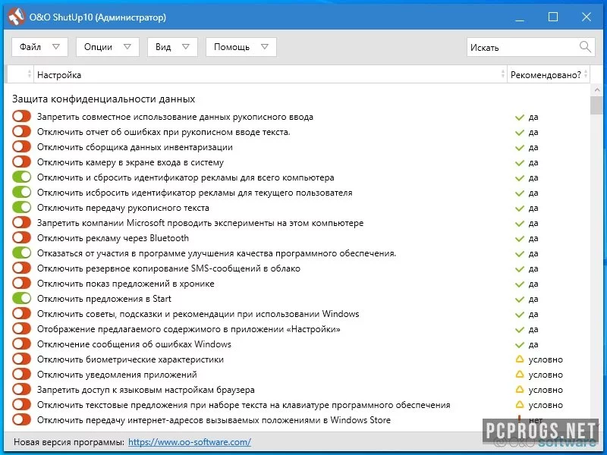
Task: Click green checkmark for Windows error reporting row
Action: [x=520, y=345]
